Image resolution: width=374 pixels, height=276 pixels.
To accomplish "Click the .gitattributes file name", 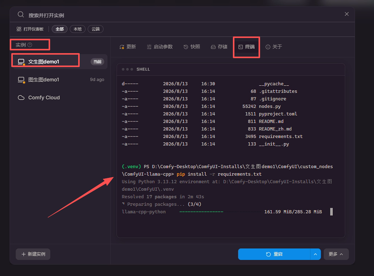I will [278, 91].
